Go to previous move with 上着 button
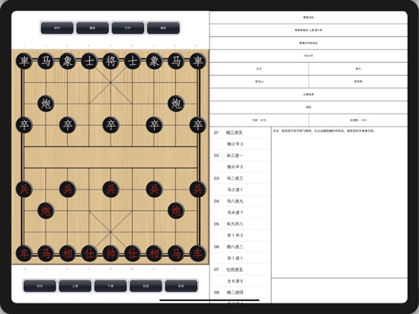 coord(75,286)
